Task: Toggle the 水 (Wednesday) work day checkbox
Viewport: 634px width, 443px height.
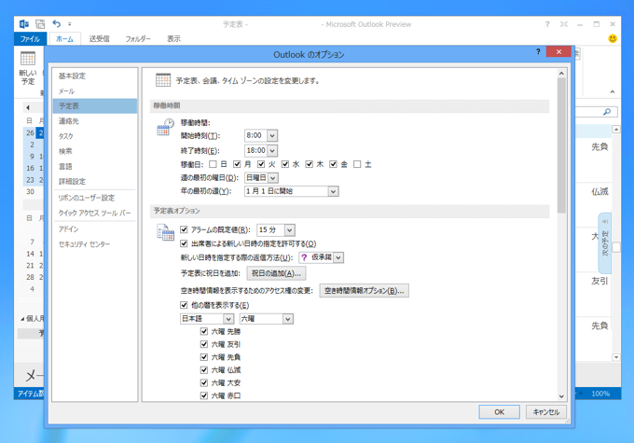Action: click(x=285, y=164)
